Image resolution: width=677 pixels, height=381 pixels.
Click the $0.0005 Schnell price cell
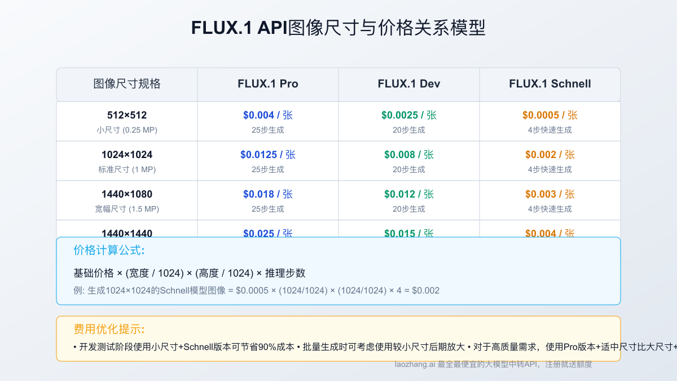pyautogui.click(x=549, y=115)
